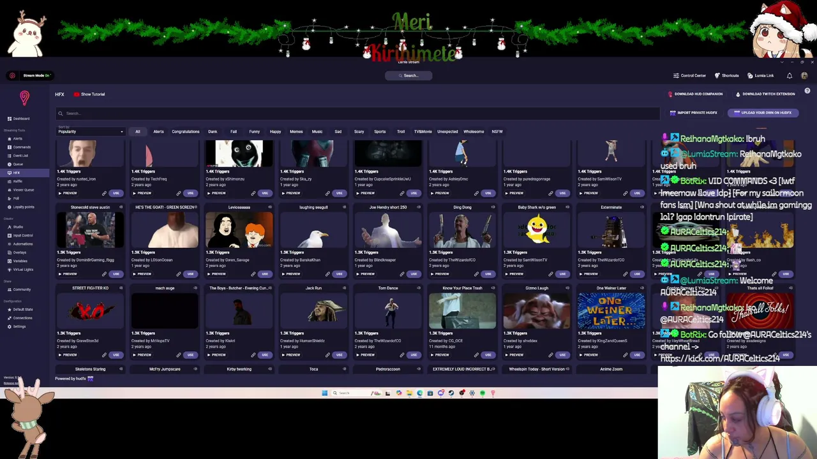Click Import Private HUDFX

(693, 113)
